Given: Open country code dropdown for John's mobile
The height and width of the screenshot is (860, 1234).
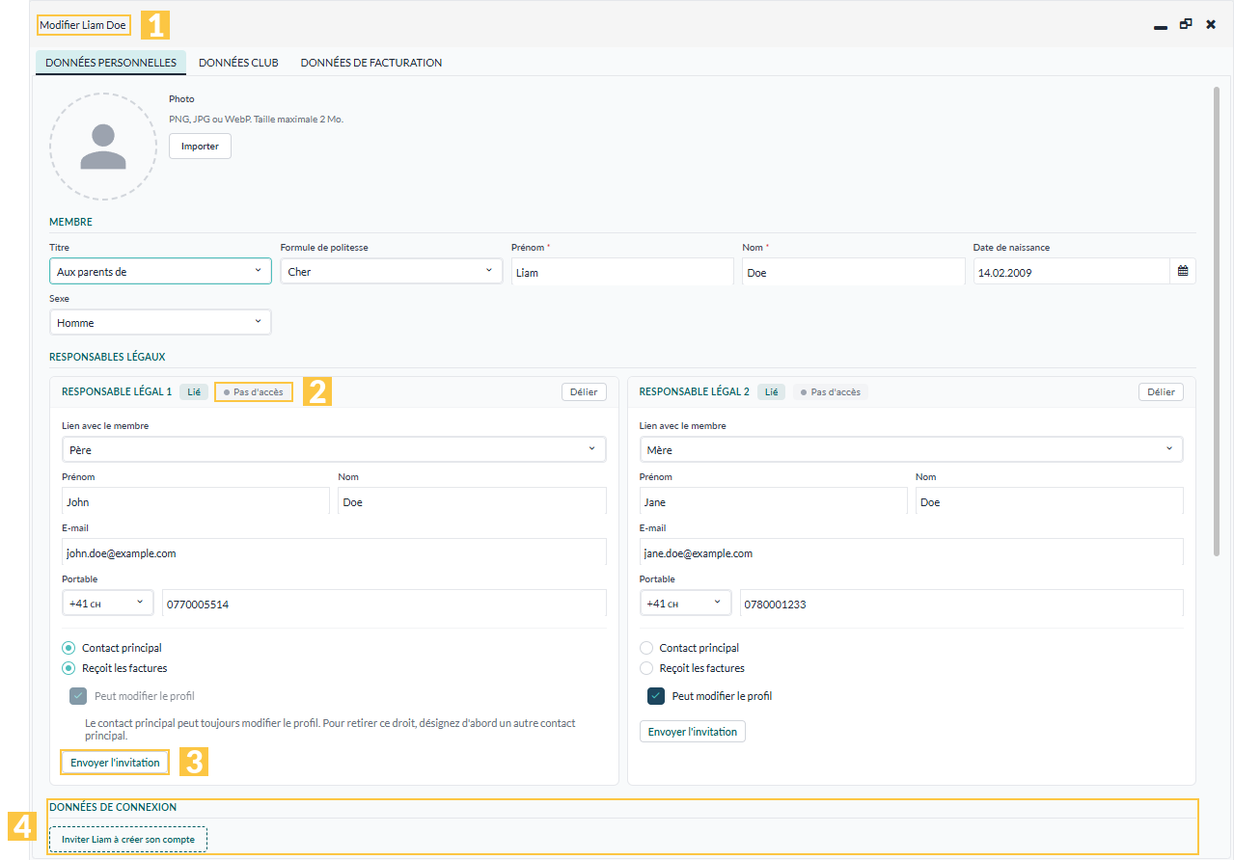Looking at the screenshot, I should [107, 604].
